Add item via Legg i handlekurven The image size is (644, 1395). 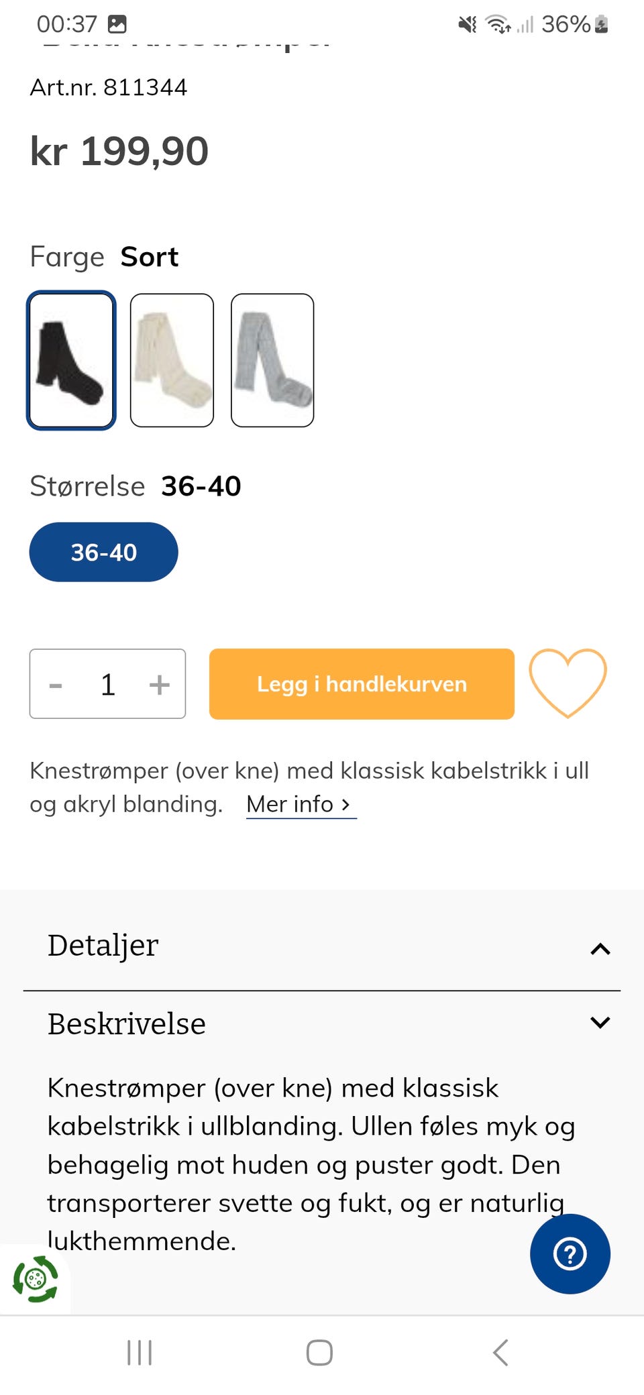362,683
